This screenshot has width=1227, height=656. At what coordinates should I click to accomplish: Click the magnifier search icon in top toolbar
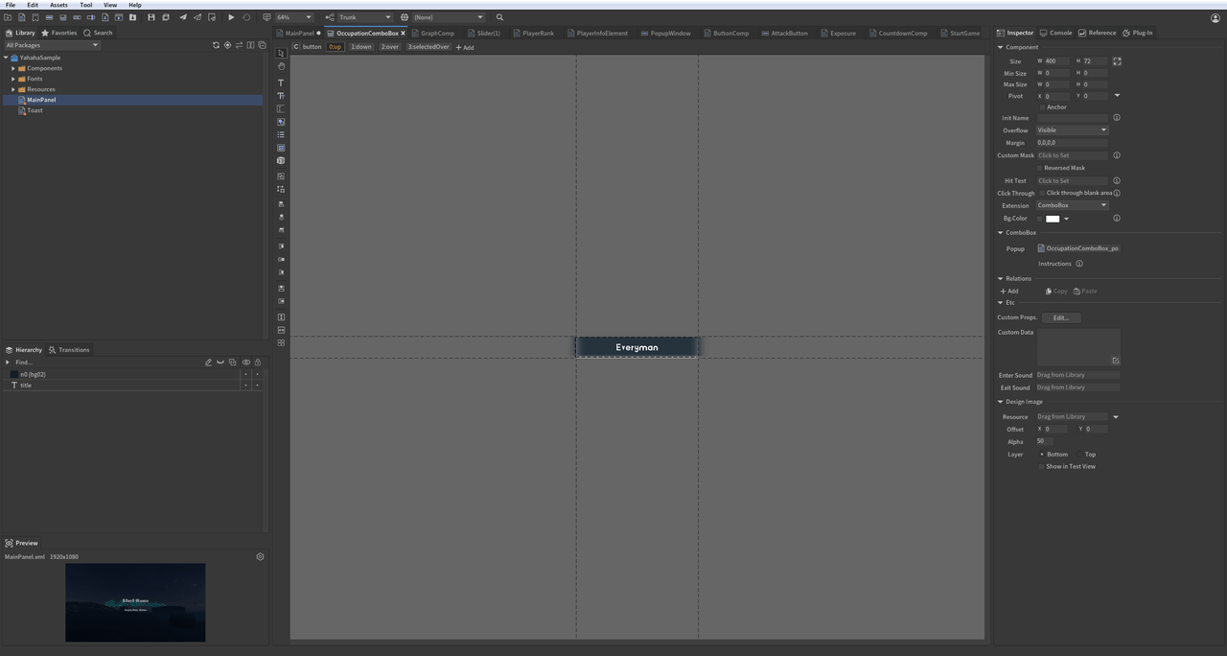(x=499, y=17)
